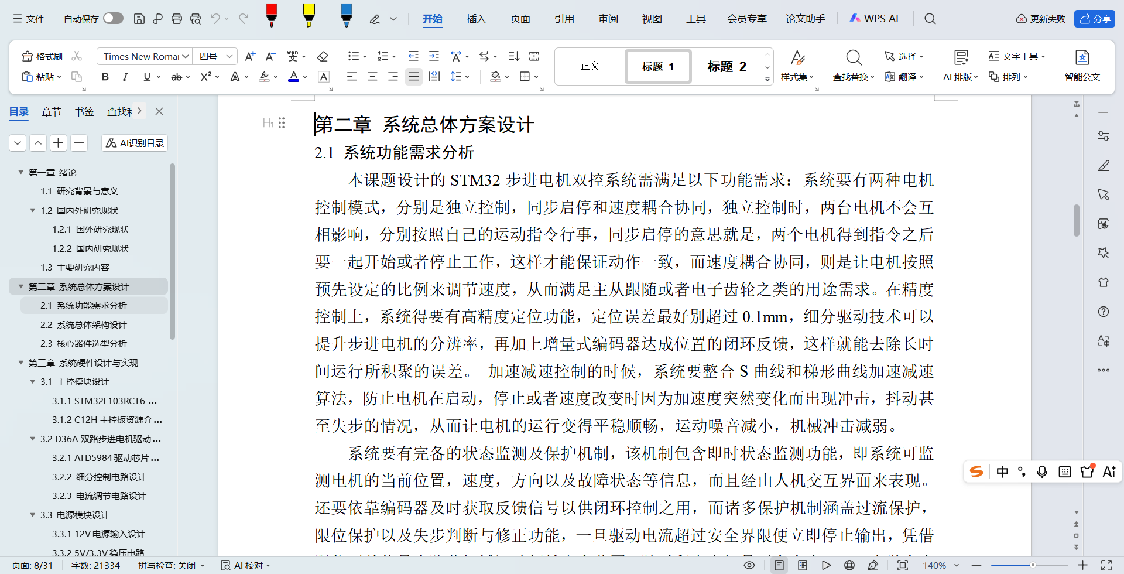The width and height of the screenshot is (1124, 574).
Task: Click the decrease indent icon
Action: tap(413, 56)
